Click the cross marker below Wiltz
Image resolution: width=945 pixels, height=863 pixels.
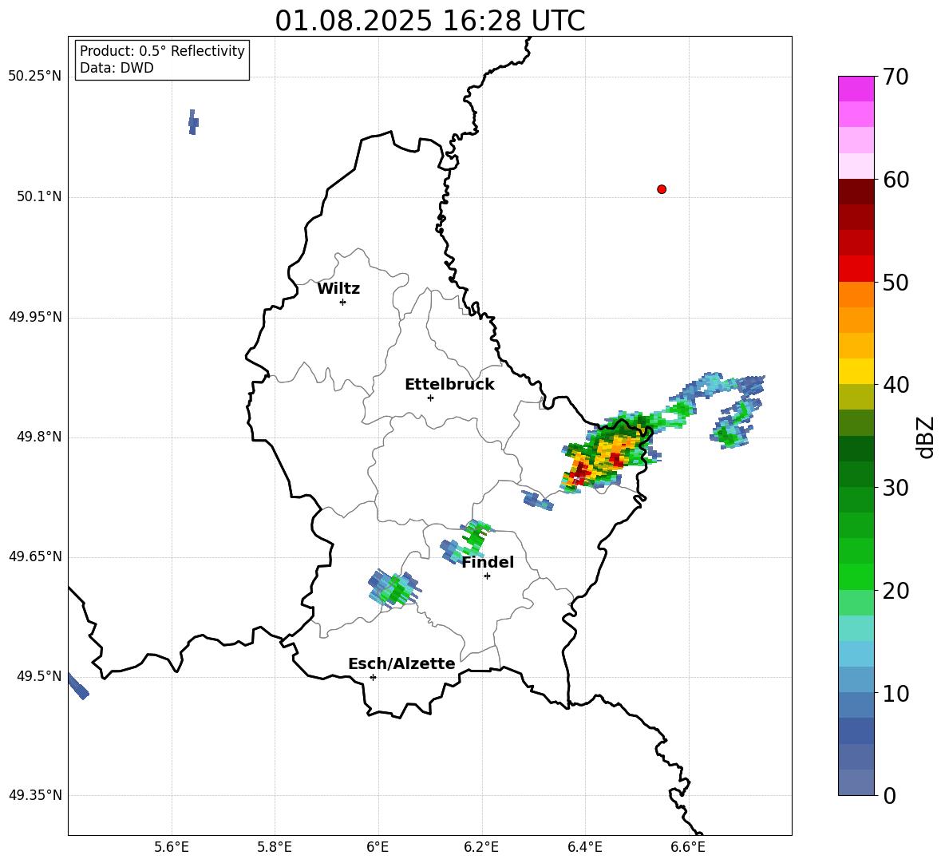(x=343, y=302)
